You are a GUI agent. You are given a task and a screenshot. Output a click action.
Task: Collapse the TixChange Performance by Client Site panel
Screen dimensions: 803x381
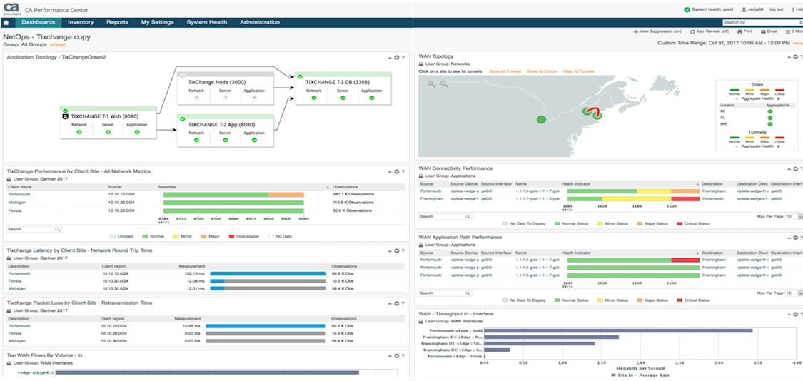(x=390, y=171)
